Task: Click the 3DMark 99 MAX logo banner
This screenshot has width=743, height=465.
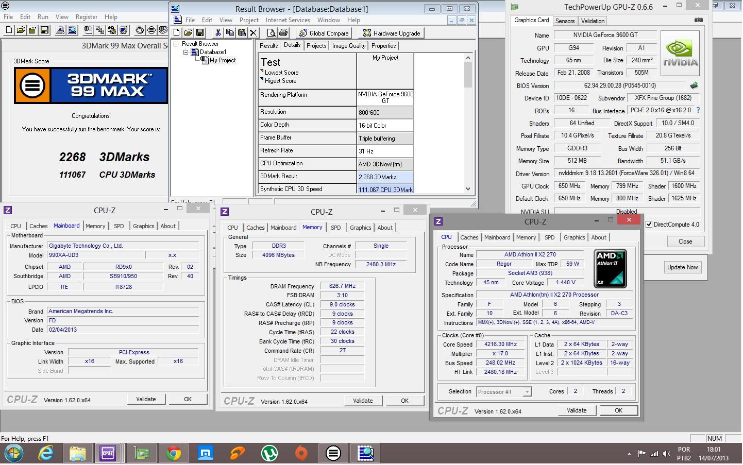Action: pyautogui.click(x=91, y=85)
